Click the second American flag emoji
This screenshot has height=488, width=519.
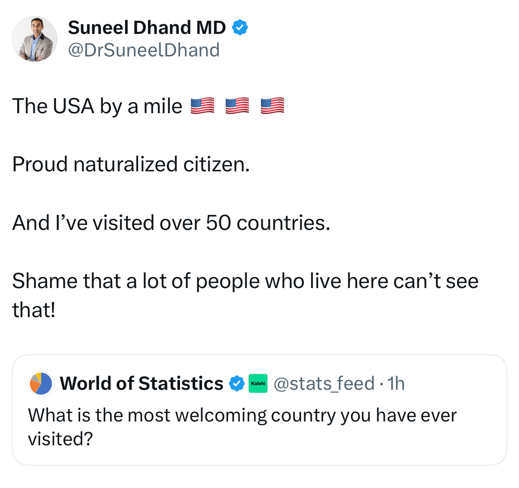click(x=237, y=106)
